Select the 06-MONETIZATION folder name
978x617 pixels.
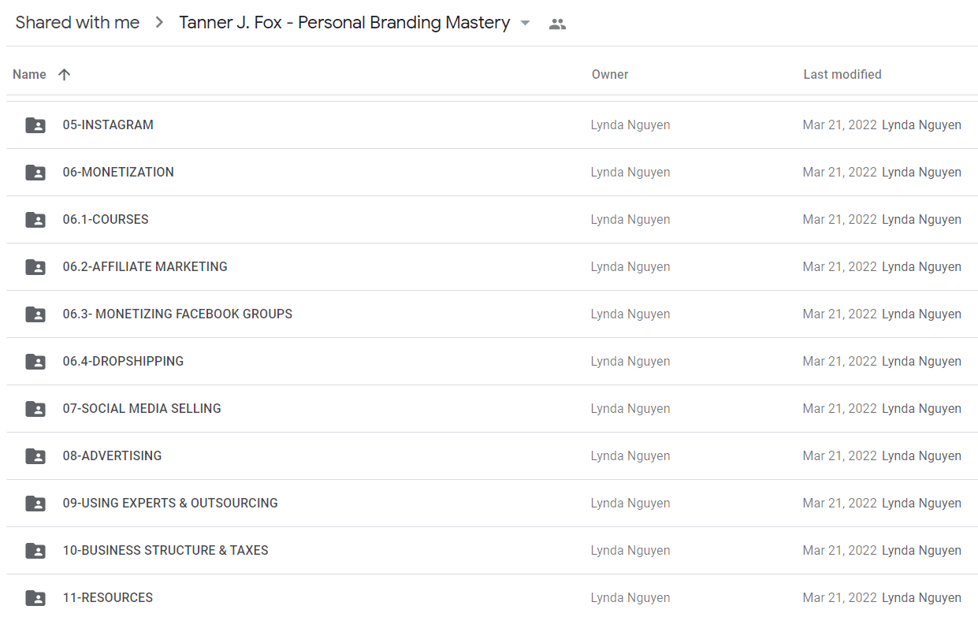tap(118, 172)
